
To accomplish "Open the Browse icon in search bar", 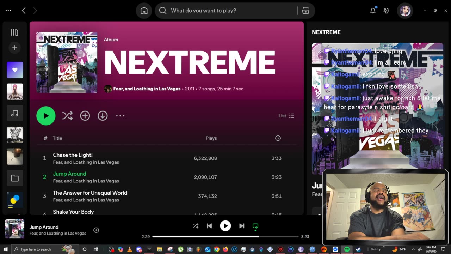I will [x=305, y=11].
